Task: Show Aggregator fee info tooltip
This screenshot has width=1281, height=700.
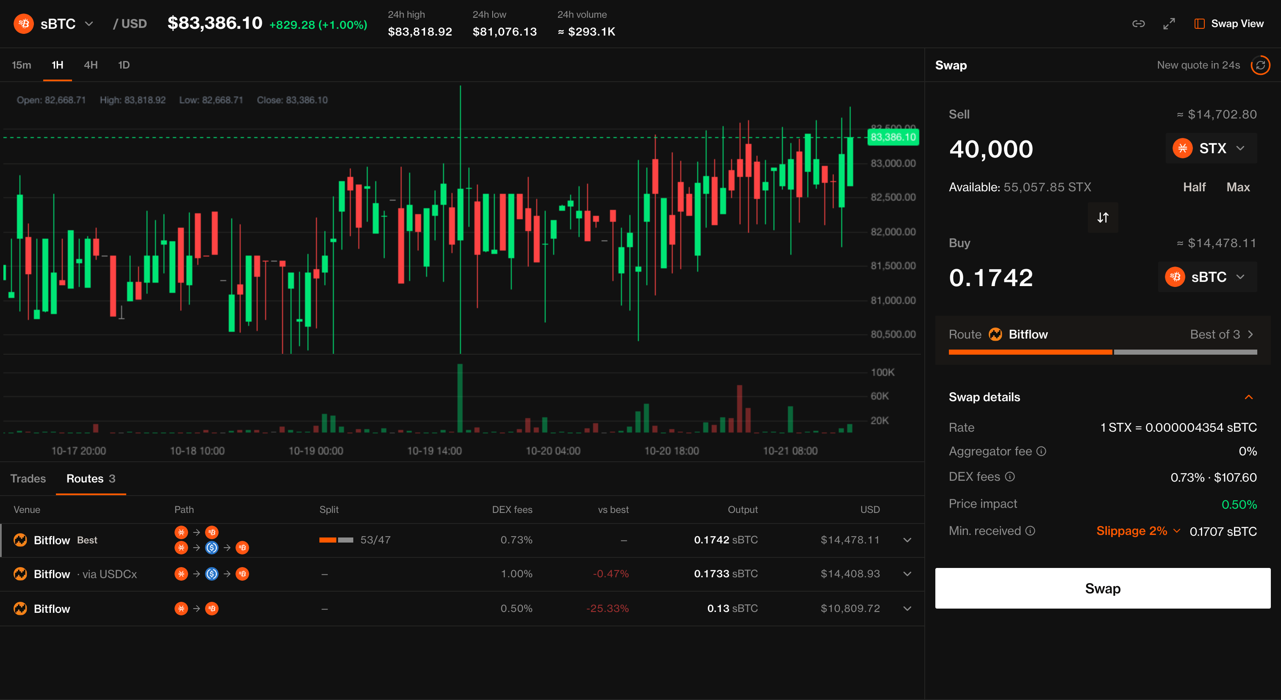Action: [1041, 451]
